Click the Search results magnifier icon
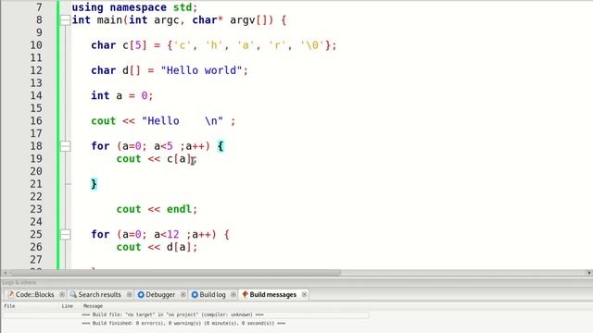 [73, 294]
